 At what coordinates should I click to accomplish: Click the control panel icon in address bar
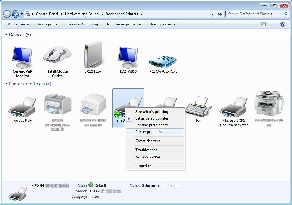[27, 14]
